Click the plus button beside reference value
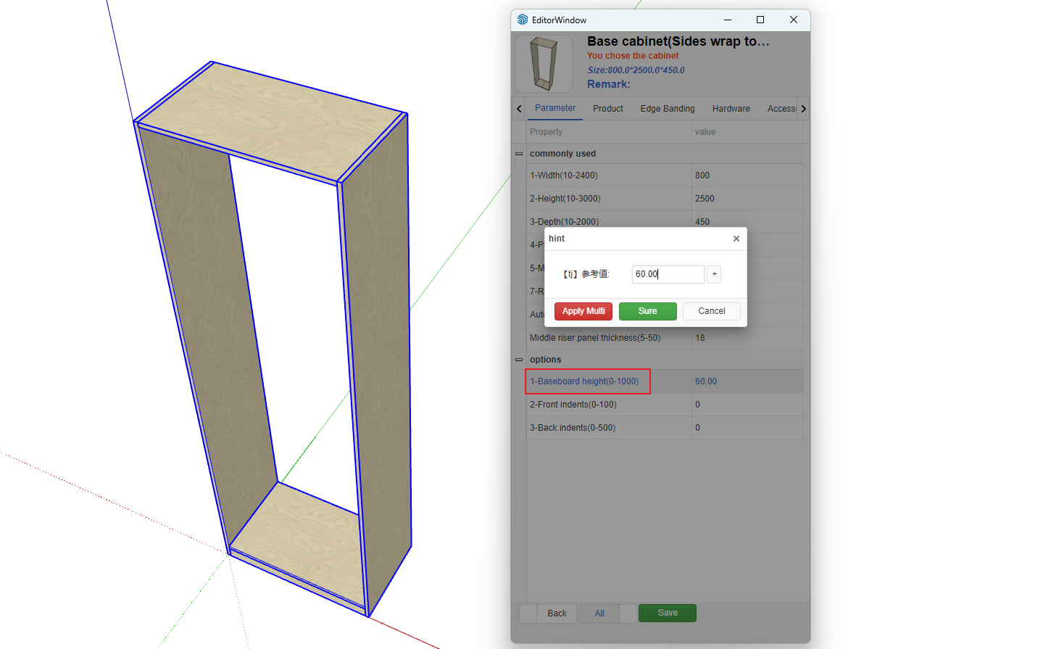 click(x=714, y=274)
